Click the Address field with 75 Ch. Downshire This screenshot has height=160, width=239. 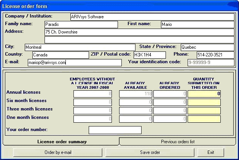139,32
